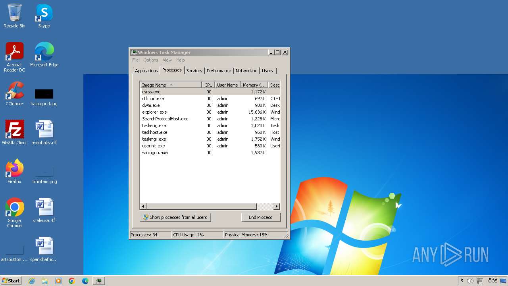Screen dimensions: 508x286
Task: Switch to the Performance tab
Action: point(219,71)
